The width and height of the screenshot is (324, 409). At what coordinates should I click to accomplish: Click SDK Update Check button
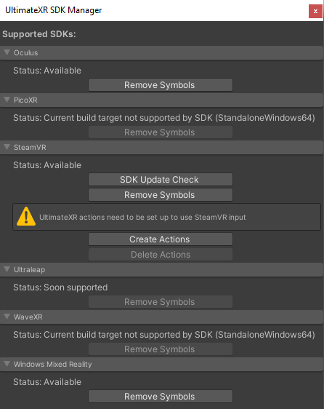click(161, 180)
